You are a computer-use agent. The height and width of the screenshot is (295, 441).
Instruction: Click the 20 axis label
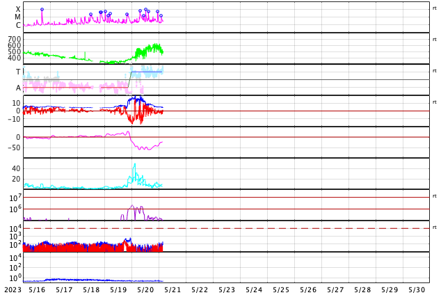point(16,179)
